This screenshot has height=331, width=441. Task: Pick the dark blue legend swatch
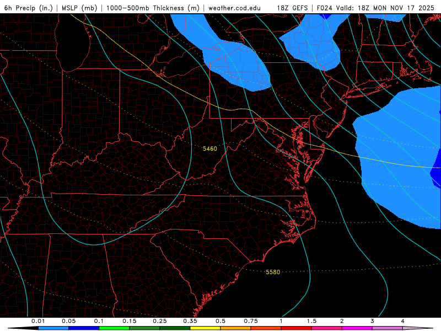pyautogui.click(x=84, y=328)
